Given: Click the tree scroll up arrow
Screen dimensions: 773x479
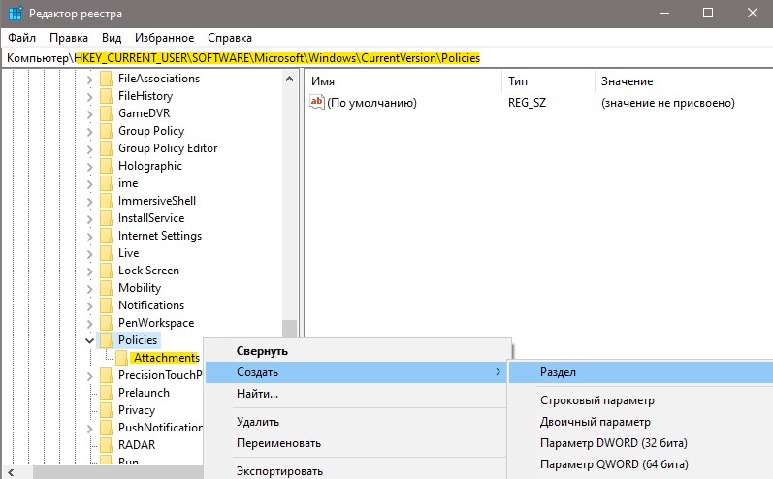Looking at the screenshot, I should click(289, 79).
